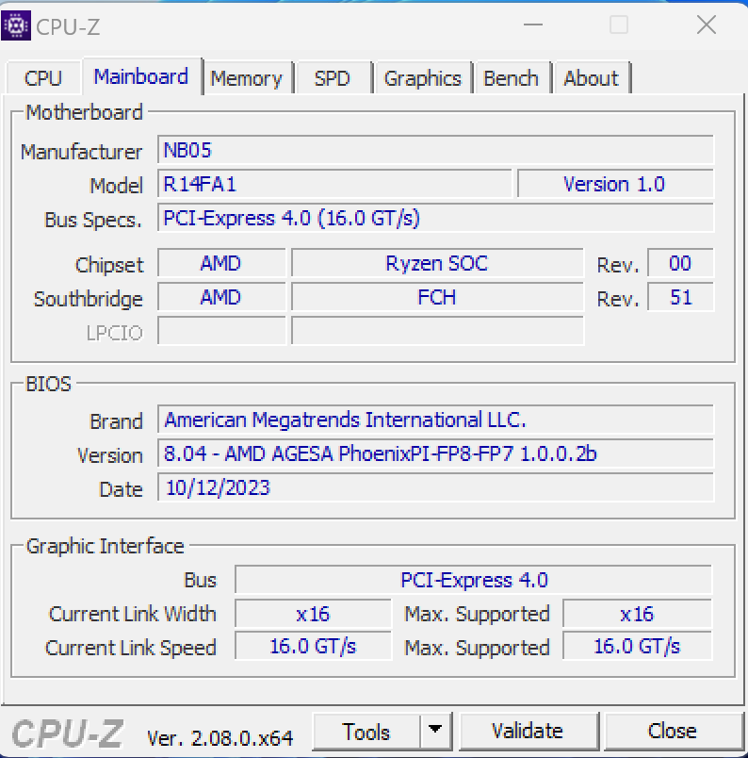The height and width of the screenshot is (758, 748).
Task: Select the Mainboard tab
Action: click(x=141, y=76)
